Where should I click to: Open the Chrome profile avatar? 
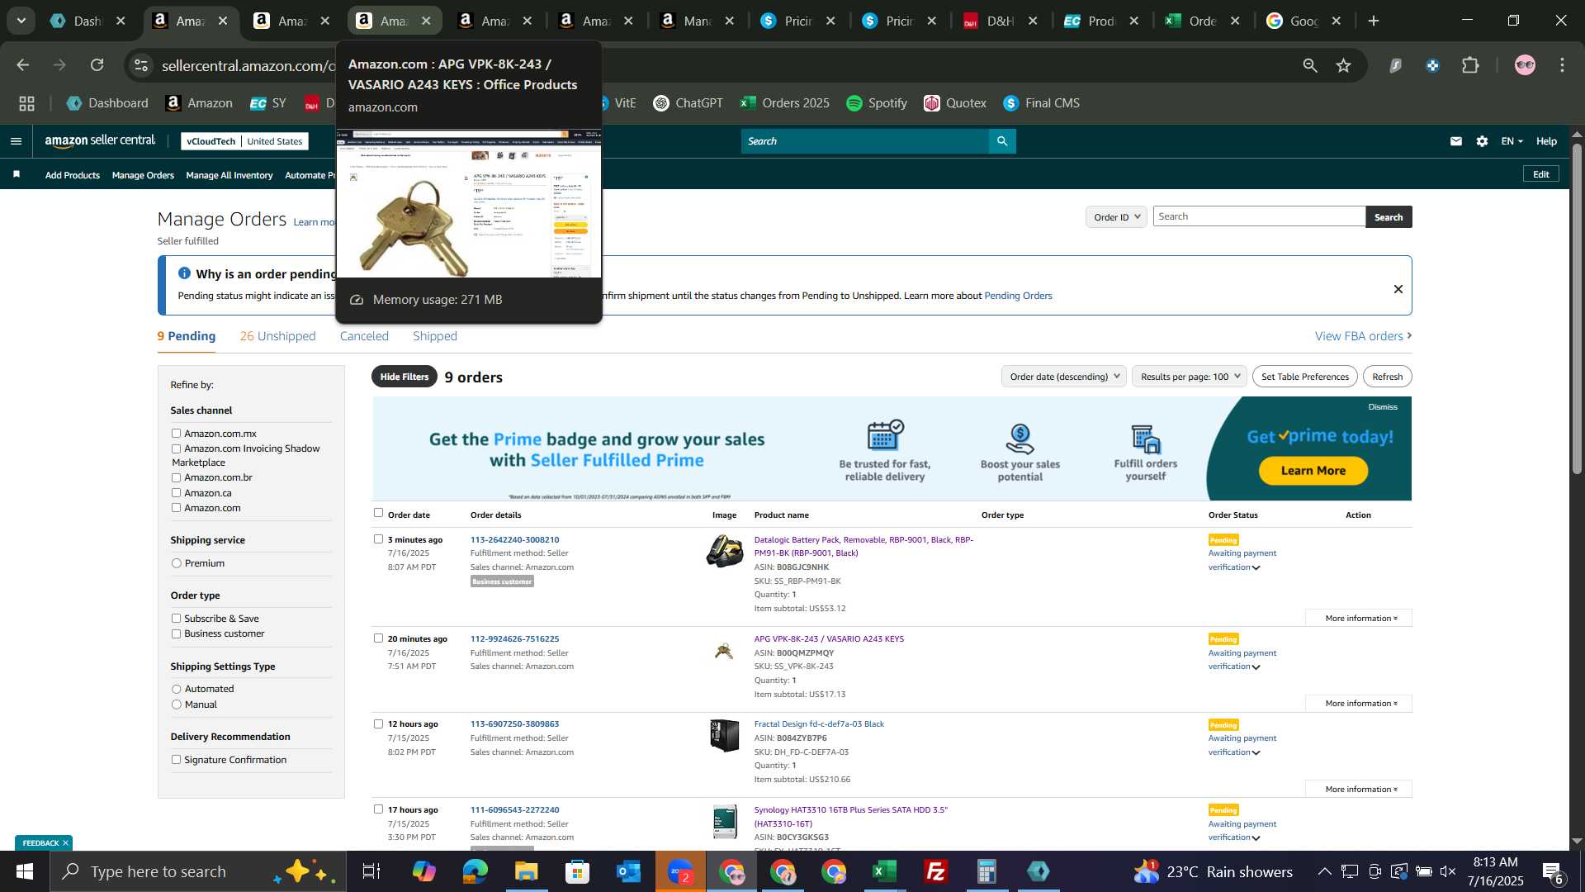[x=1525, y=65]
